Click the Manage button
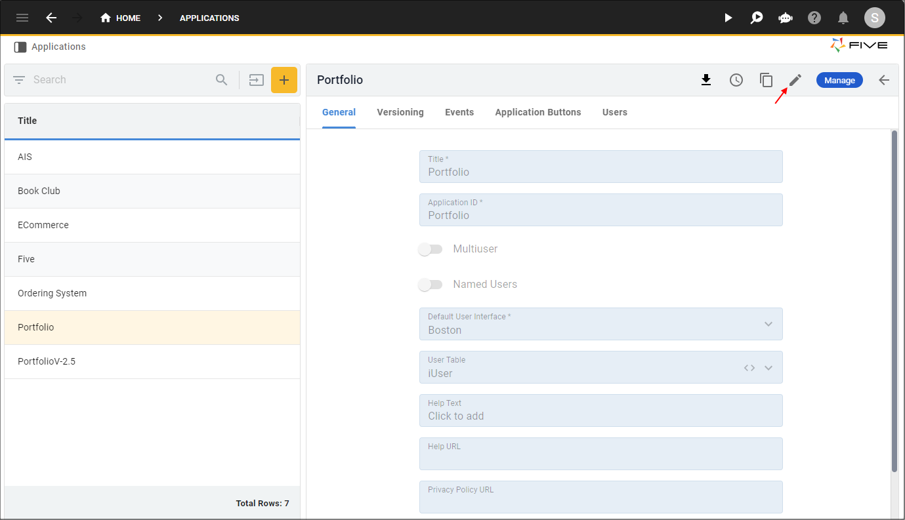The width and height of the screenshot is (905, 520). [839, 80]
